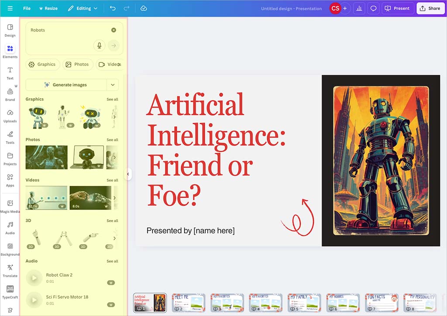This screenshot has height=316, width=447.
Task: See all Graphics results
Action: tap(112, 99)
